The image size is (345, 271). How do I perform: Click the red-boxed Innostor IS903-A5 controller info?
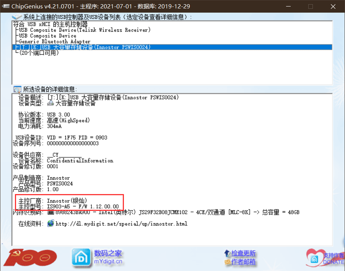(69, 202)
